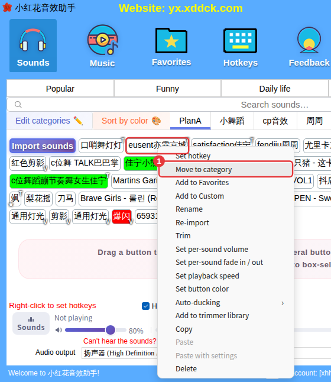This screenshot has width=331, height=382.
Task: Click the Right-click to set hotkeys hint
Action: click(53, 306)
